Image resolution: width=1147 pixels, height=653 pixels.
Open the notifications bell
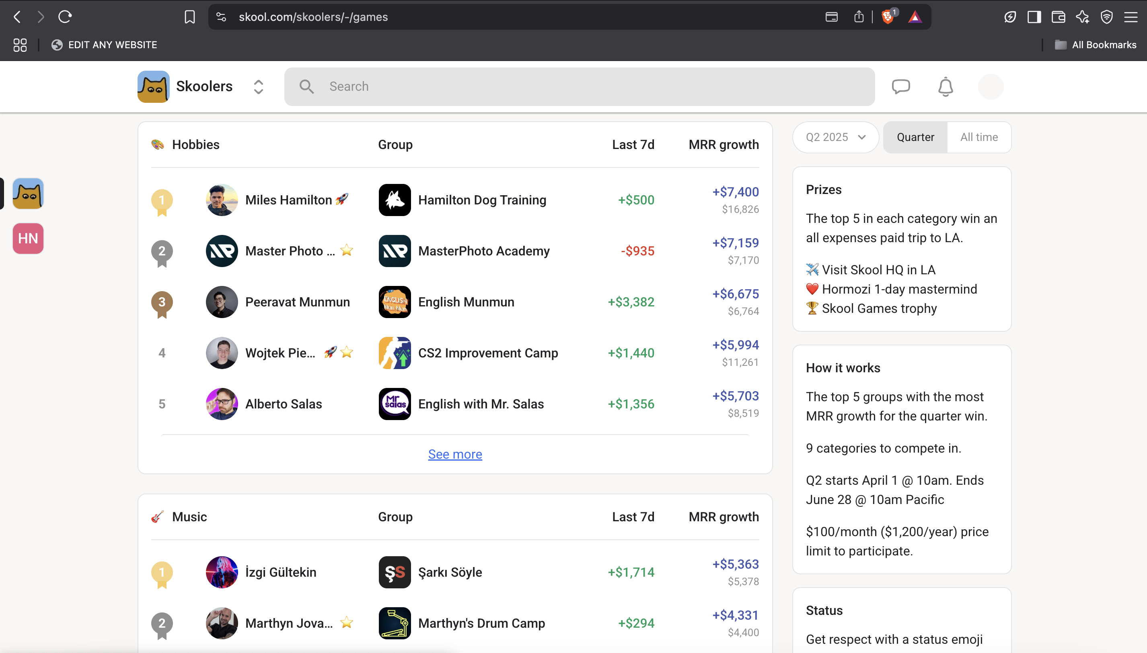pyautogui.click(x=946, y=87)
